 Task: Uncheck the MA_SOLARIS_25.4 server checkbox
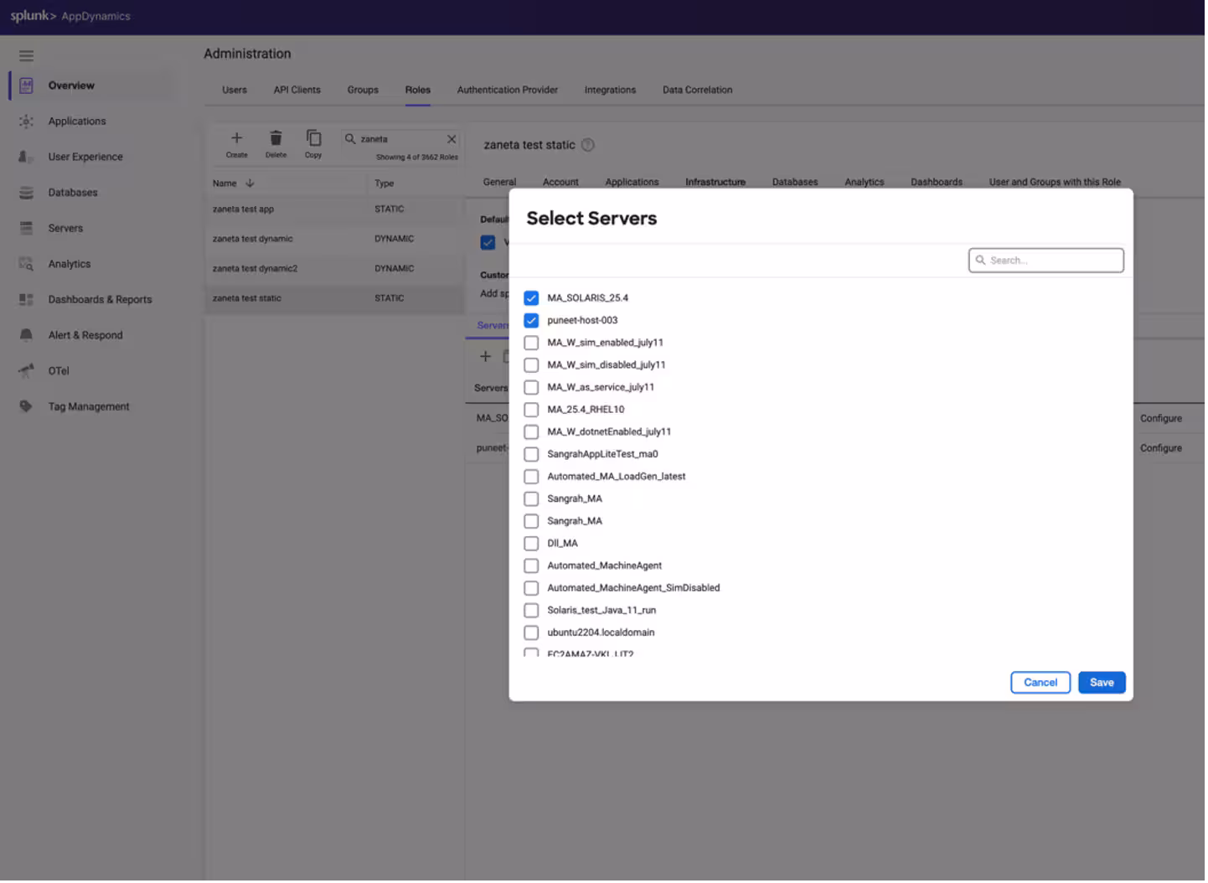[531, 298]
